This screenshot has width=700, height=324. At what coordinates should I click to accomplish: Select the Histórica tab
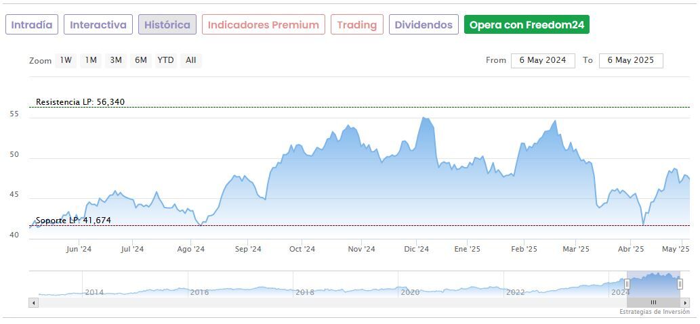coord(167,25)
